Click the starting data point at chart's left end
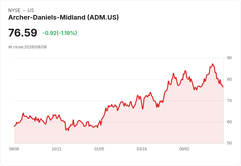The height and width of the screenshot is (166, 241). 14,126
